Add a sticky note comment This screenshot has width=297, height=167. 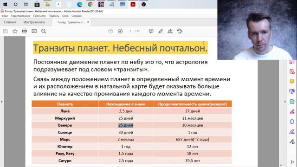click(x=151, y=31)
